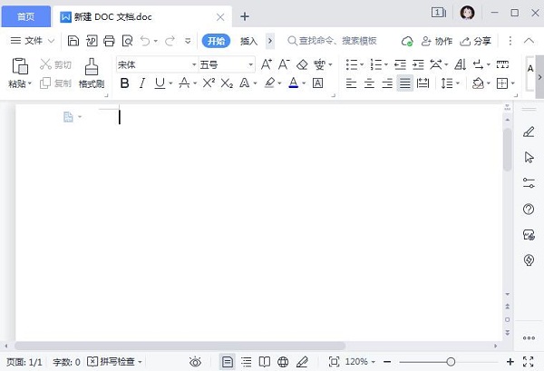The width and height of the screenshot is (544, 371).
Task: Decrease font size with A- icon
Action: 284,64
